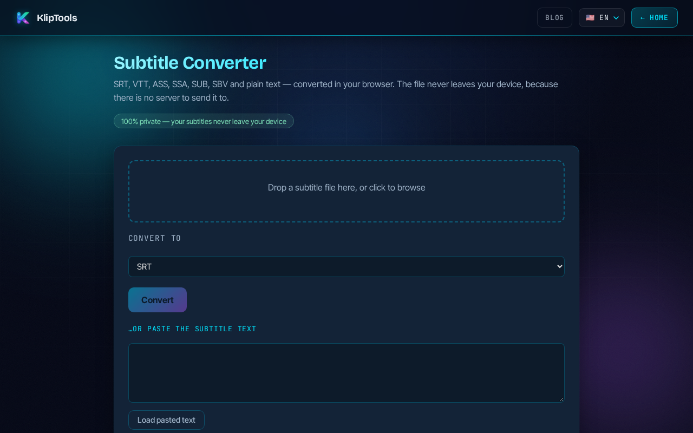Screen dimensions: 693x433
Task: Click the Convert button
Action: point(158,300)
